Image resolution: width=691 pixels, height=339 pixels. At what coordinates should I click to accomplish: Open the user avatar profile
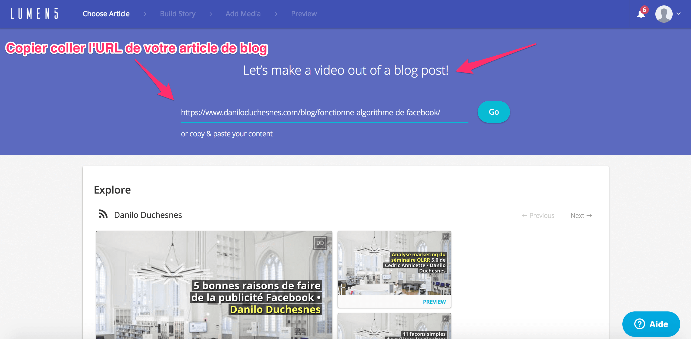[664, 14]
